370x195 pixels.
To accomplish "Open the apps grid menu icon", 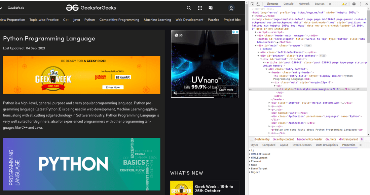I will click(200, 8).
